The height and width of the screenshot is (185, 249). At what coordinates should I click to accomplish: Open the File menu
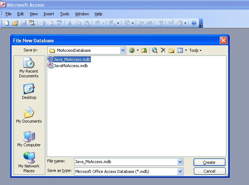click(x=8, y=14)
